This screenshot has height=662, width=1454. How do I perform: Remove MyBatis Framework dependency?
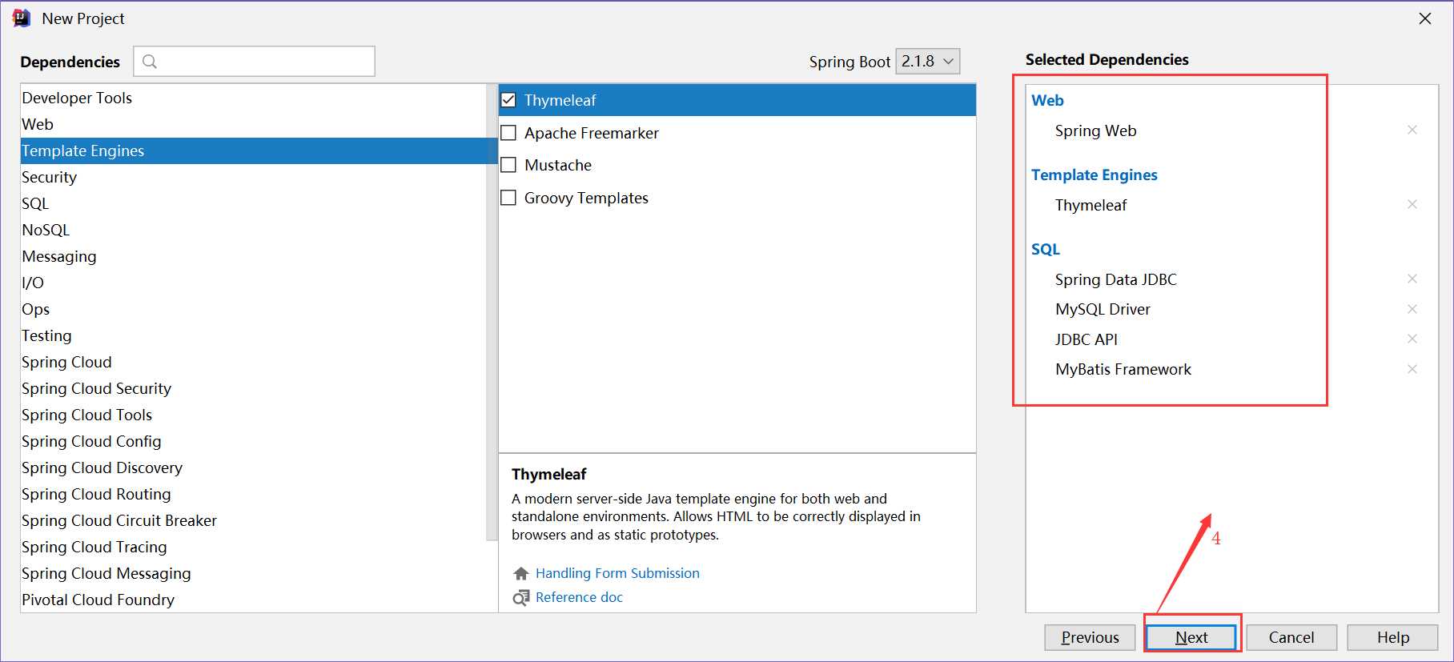(x=1412, y=369)
